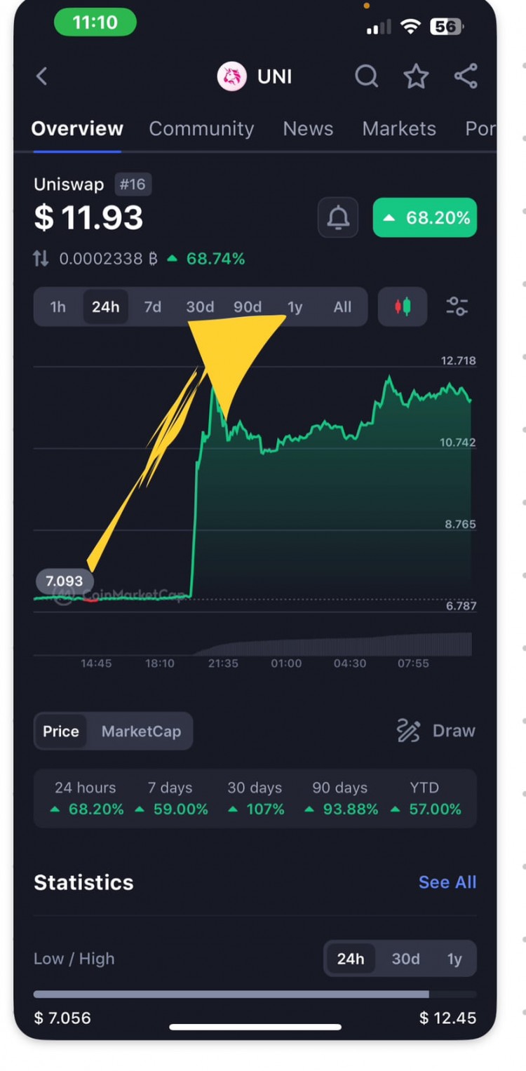Open chart settings sliders icon
Viewport: 526px width, 1071px height.
[x=457, y=307]
